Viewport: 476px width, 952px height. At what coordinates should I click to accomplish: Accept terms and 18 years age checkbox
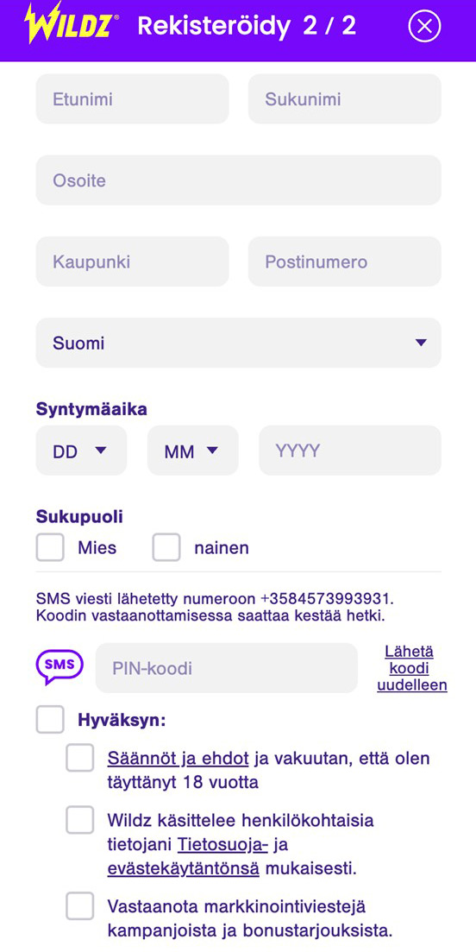80,758
